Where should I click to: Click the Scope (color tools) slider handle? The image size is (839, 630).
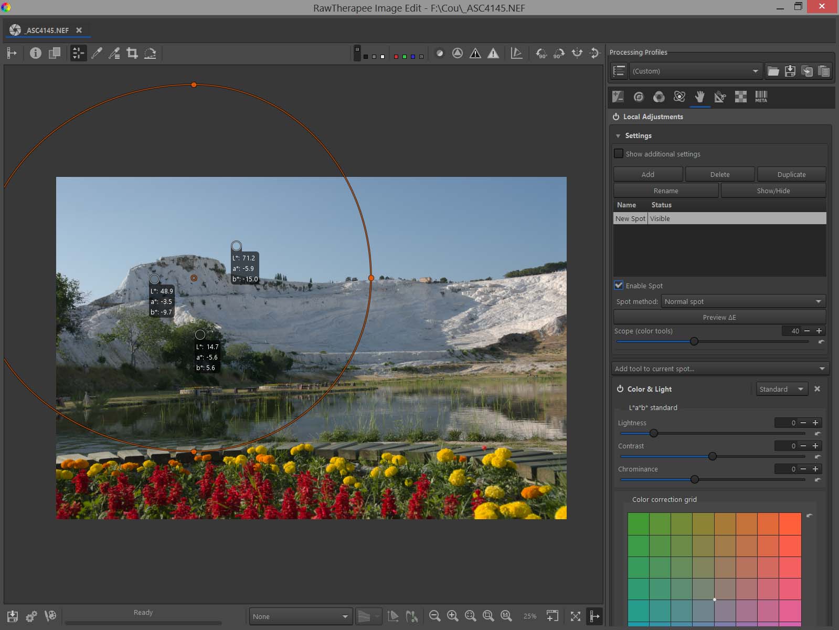(x=694, y=342)
